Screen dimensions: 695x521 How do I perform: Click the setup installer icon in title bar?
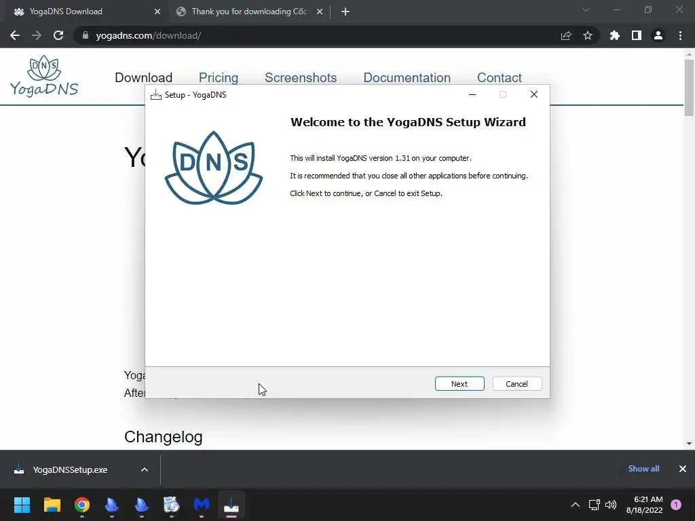coord(155,95)
